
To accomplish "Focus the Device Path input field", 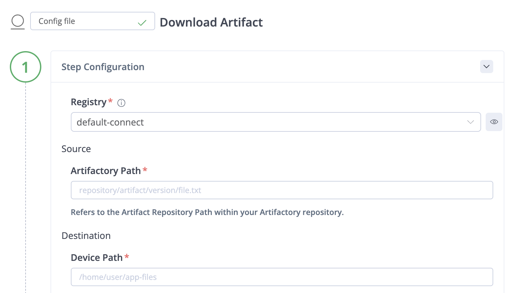I will 282,277.
